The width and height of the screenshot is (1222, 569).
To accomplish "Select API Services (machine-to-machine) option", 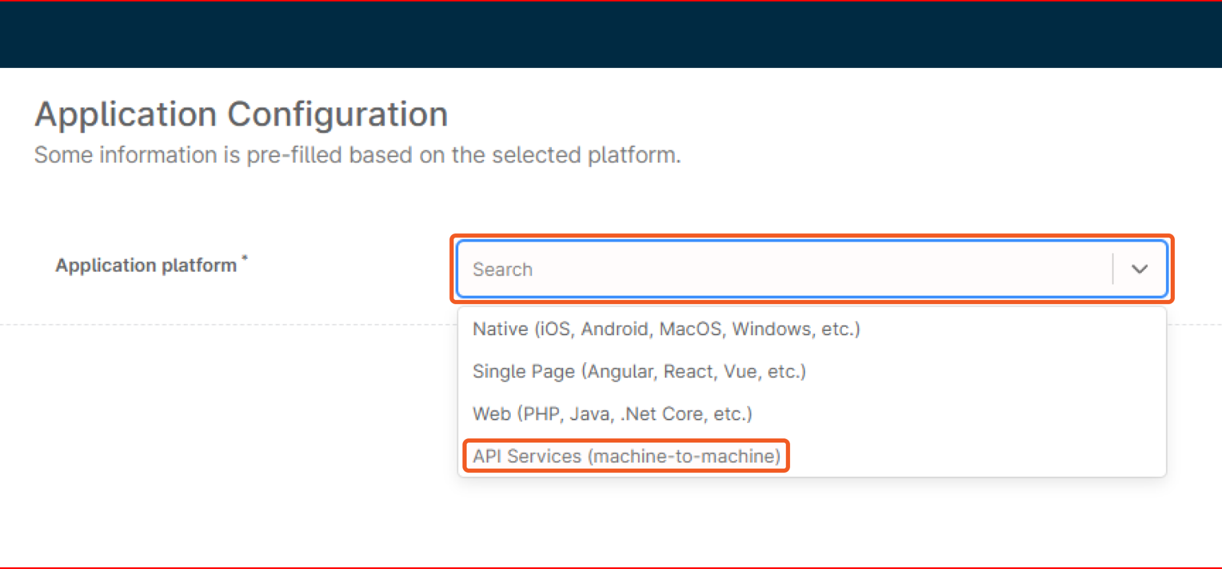I will [627, 456].
